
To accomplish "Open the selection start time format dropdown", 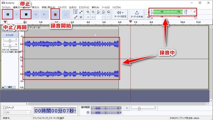I will [121, 108].
